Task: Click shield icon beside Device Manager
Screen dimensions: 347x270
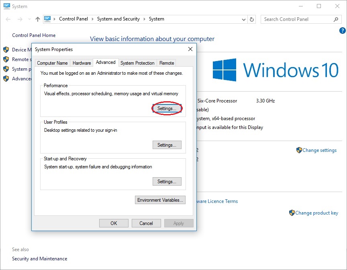Action: pos(6,49)
